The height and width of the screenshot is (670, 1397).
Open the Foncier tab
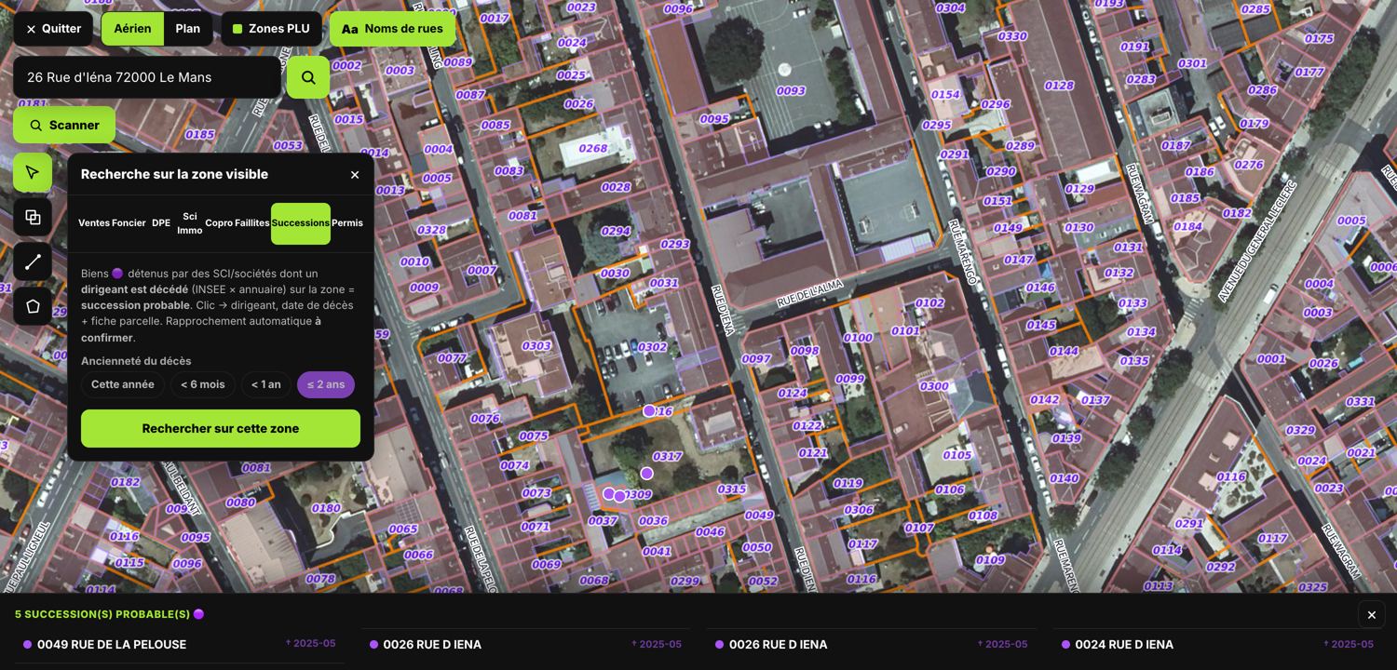click(x=129, y=223)
